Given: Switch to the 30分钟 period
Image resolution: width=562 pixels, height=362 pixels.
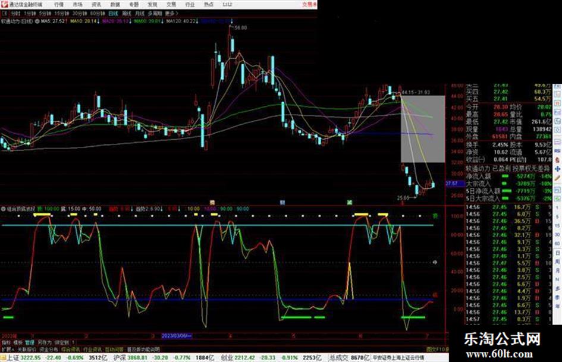Looking at the screenshot, I should [80, 14].
